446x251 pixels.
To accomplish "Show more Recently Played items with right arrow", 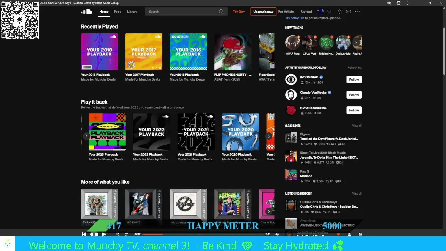I will (x=269, y=56).
